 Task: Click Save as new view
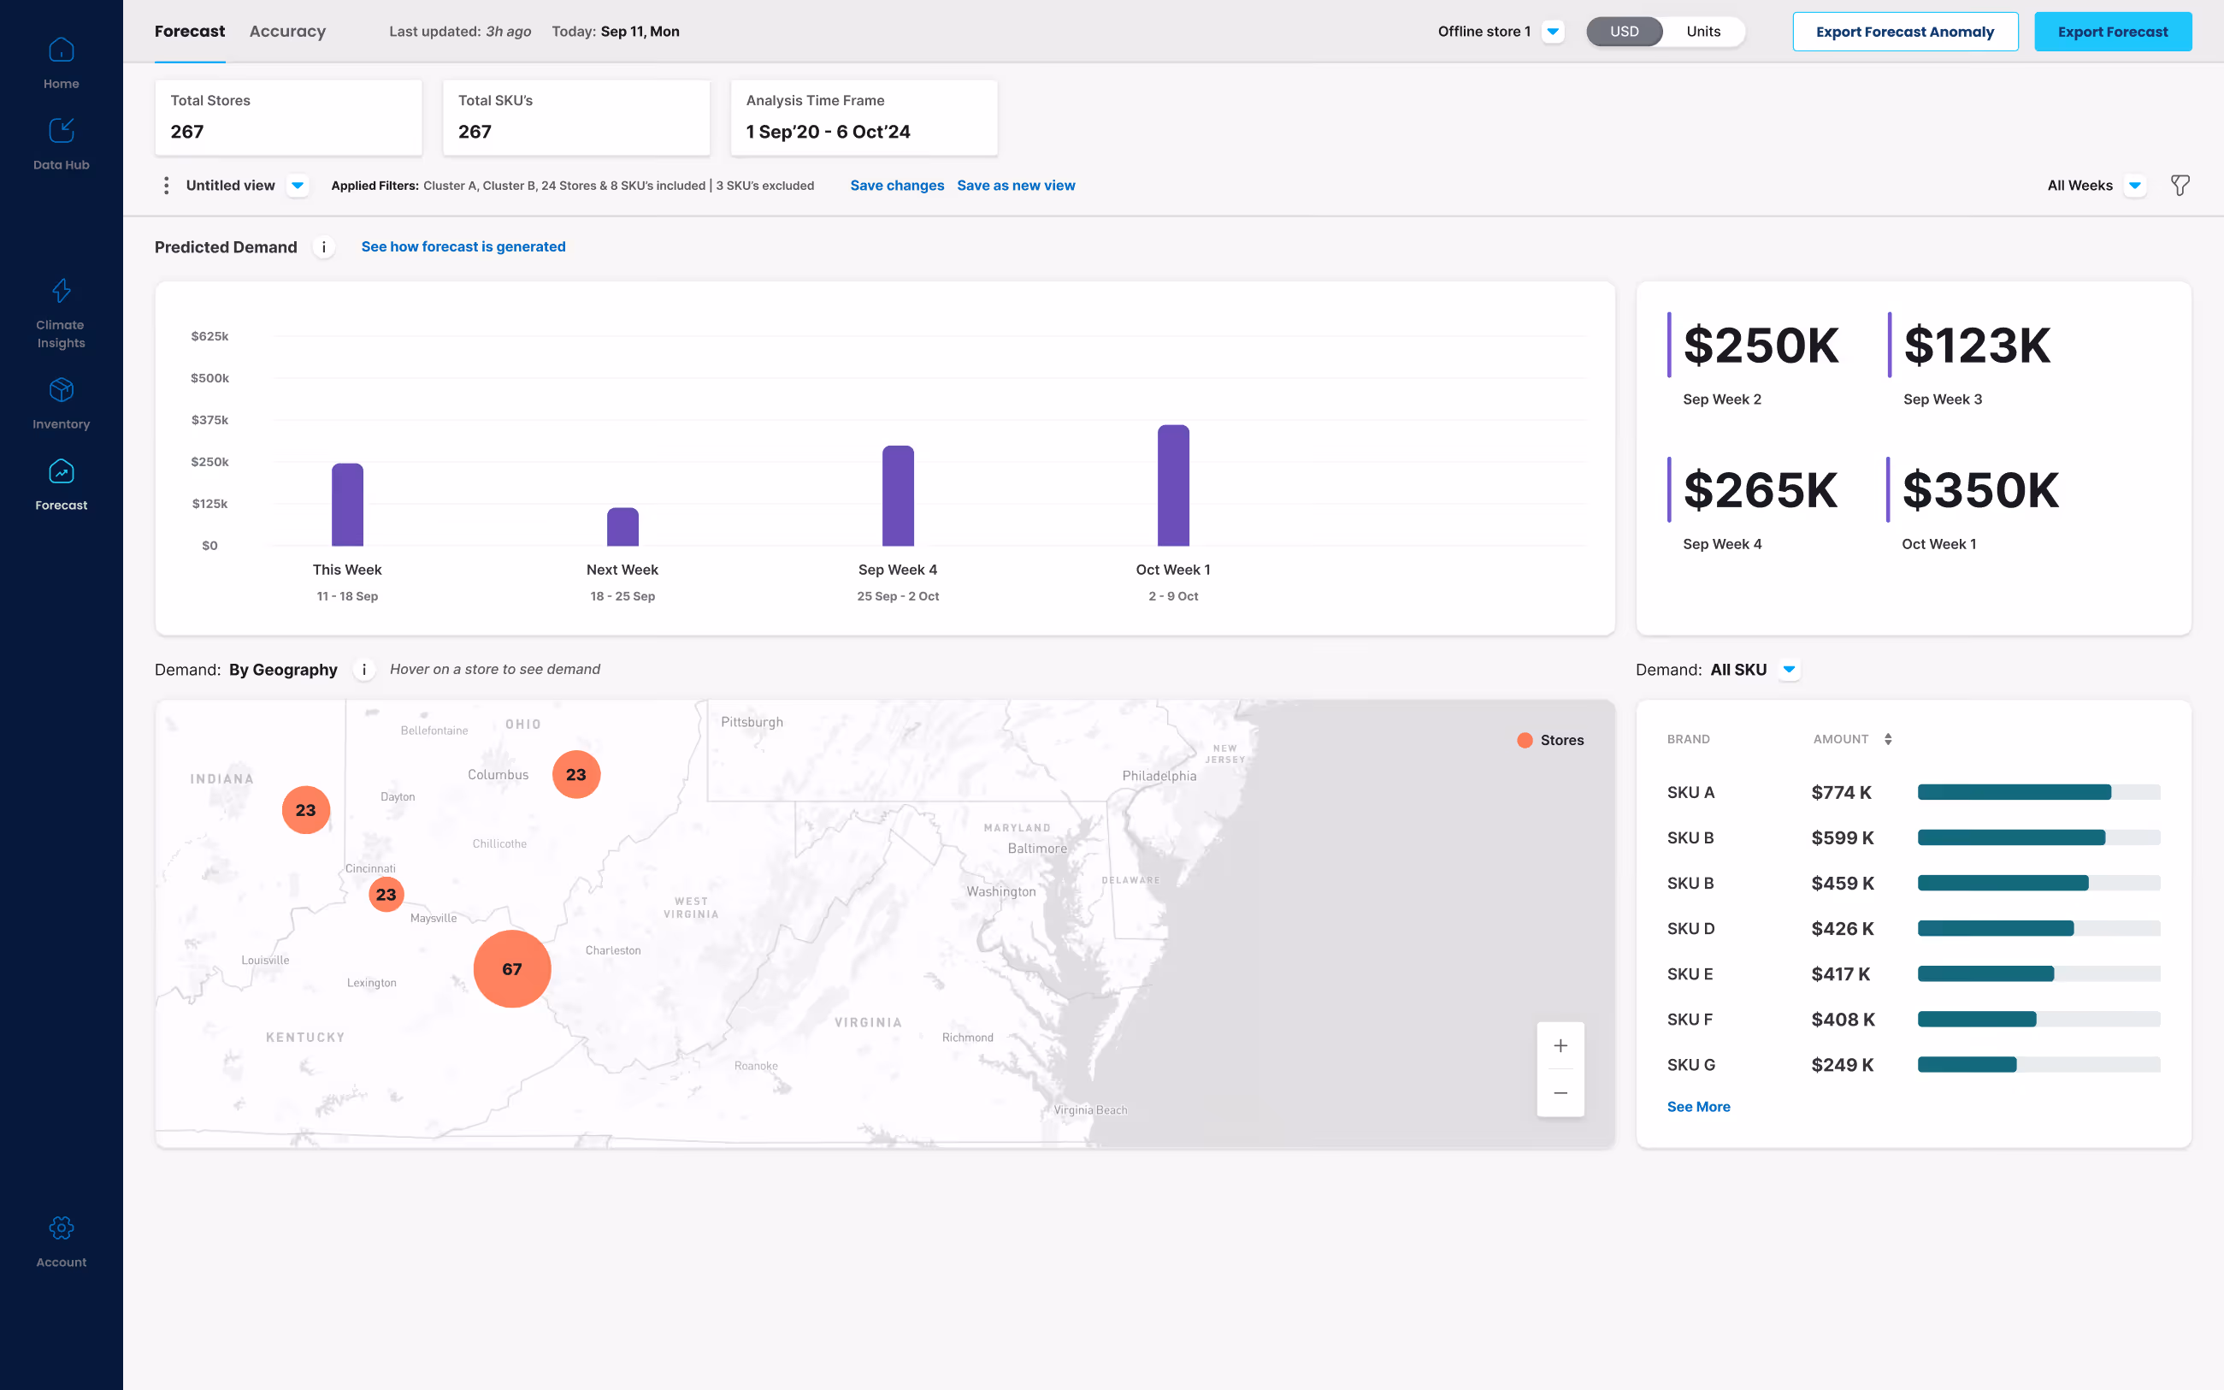1016,186
